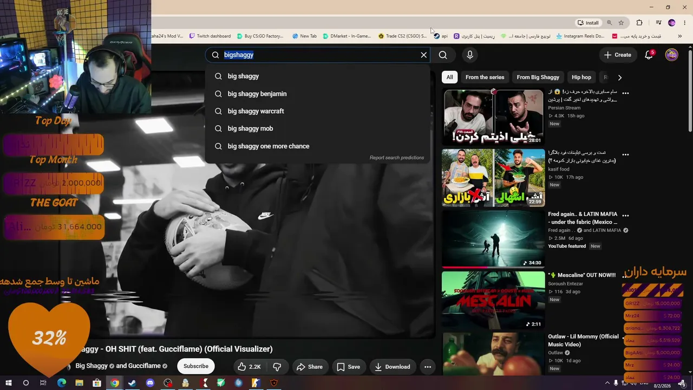Open 'Outlaw - Lil Mommy' video title
Viewport: 693px width, 390px height.
pyautogui.click(x=583, y=340)
